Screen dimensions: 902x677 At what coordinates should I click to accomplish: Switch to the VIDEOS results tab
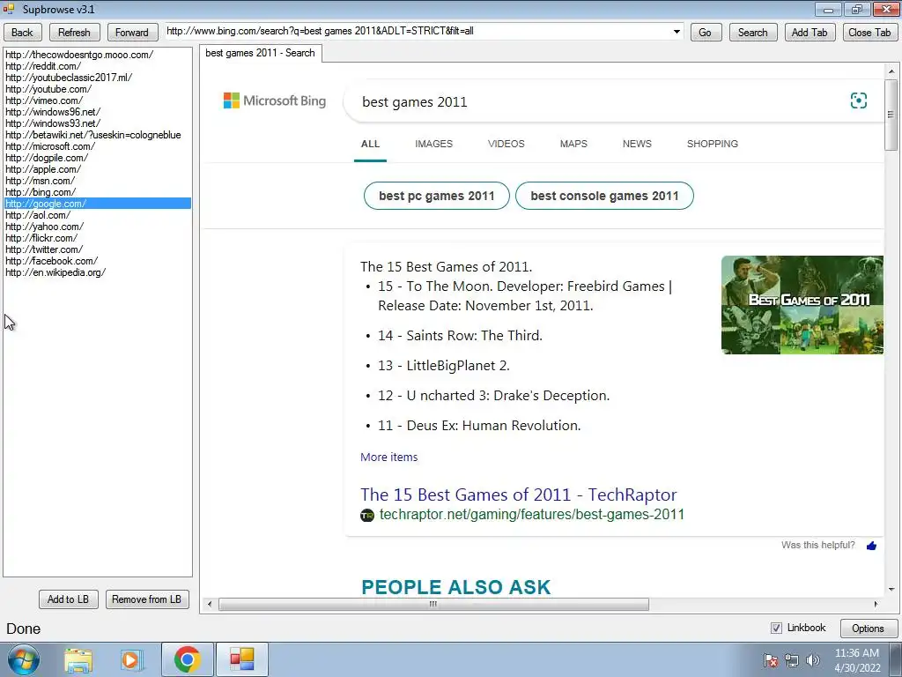[x=506, y=144]
